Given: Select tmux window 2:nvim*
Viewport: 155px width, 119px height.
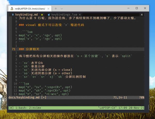Looking at the screenshot, I should tap(35, 108).
